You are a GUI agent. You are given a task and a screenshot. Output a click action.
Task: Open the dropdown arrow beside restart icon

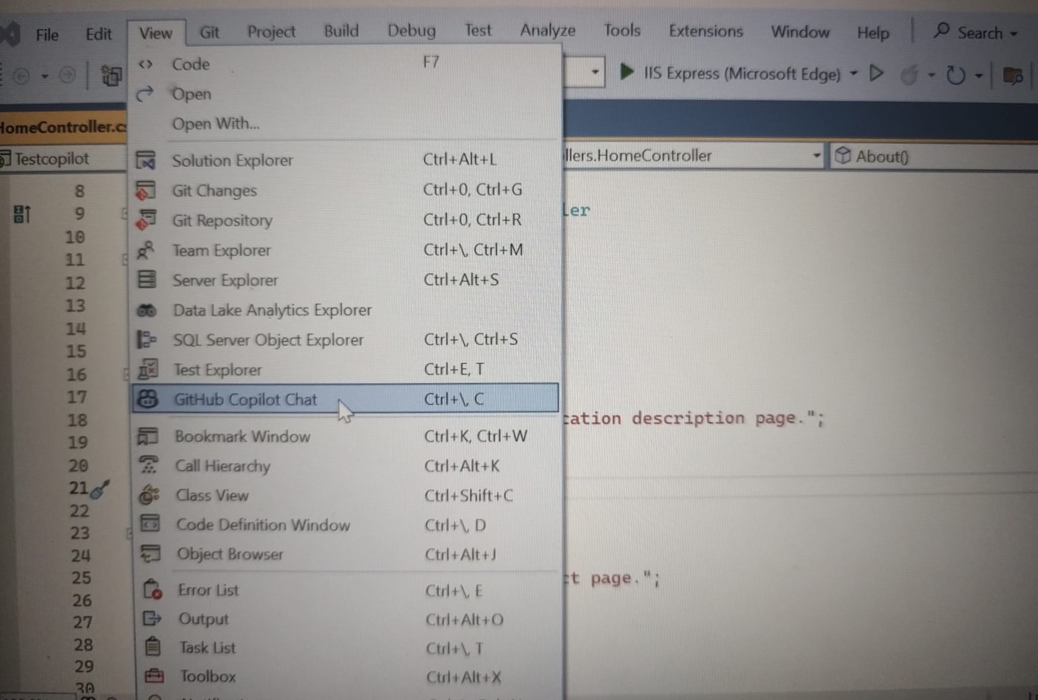tap(979, 76)
